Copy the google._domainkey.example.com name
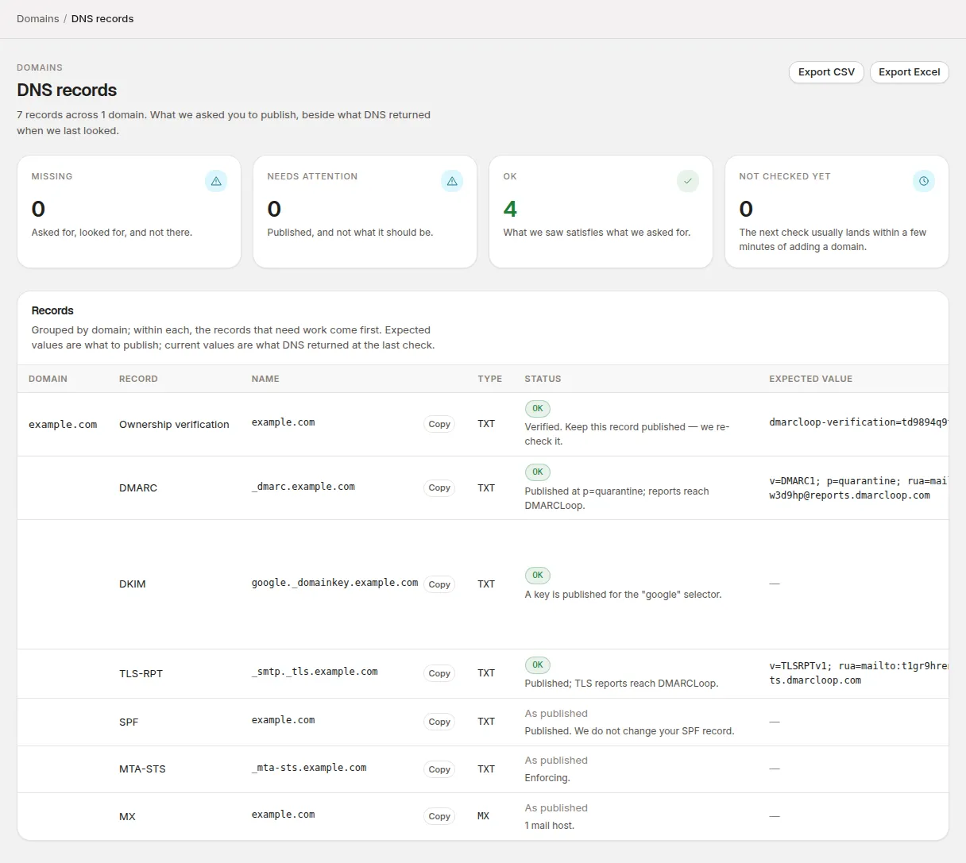966x863 pixels. [x=439, y=584]
